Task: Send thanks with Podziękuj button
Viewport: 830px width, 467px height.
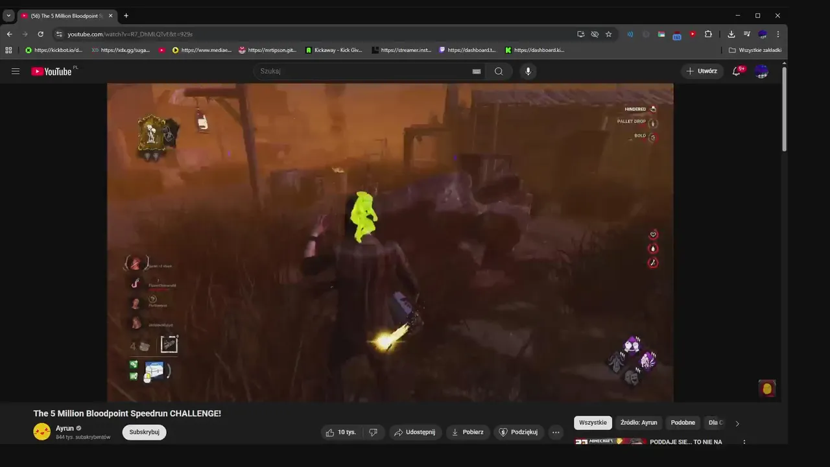Action: pyautogui.click(x=517, y=432)
